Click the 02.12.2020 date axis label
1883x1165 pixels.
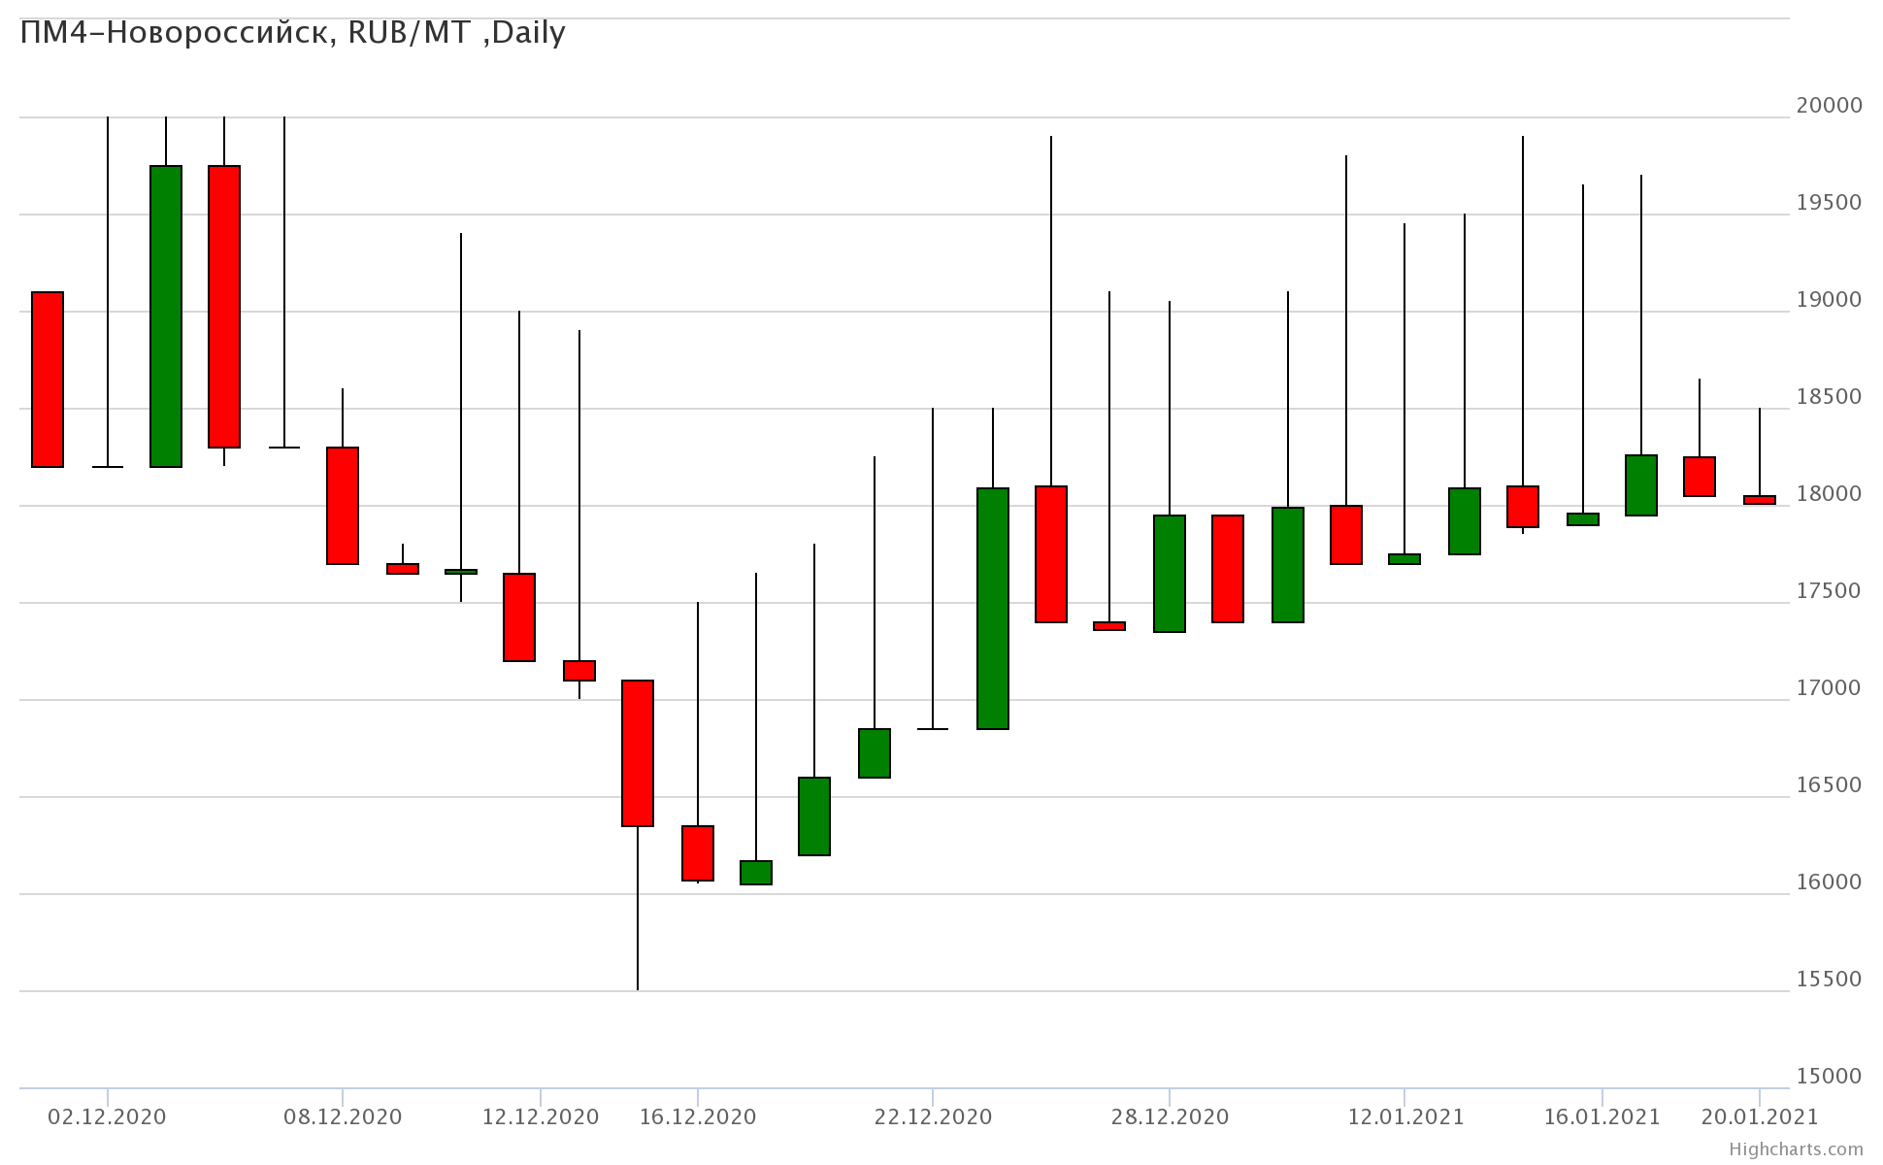107,1116
